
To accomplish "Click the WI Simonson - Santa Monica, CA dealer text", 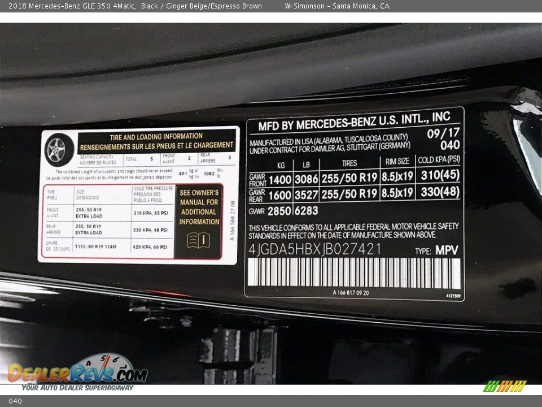I will (336, 6).
